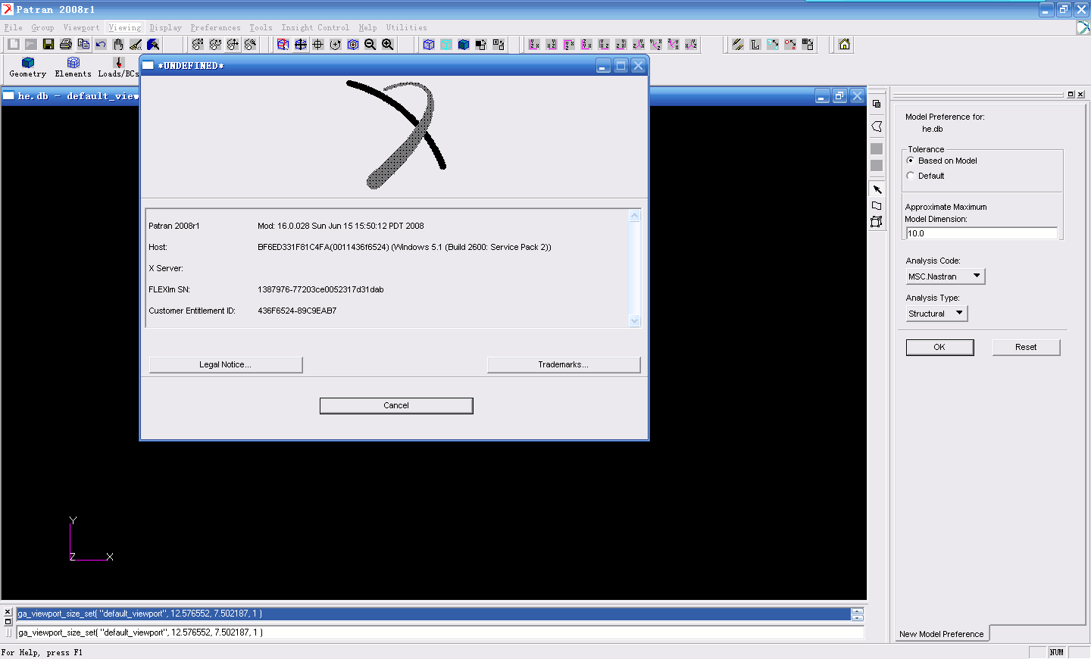Click the Reset button

pos(1026,347)
